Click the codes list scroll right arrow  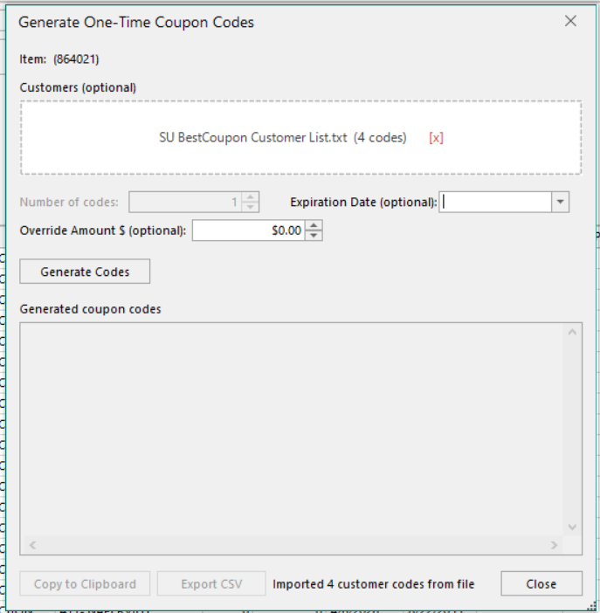tap(555, 545)
